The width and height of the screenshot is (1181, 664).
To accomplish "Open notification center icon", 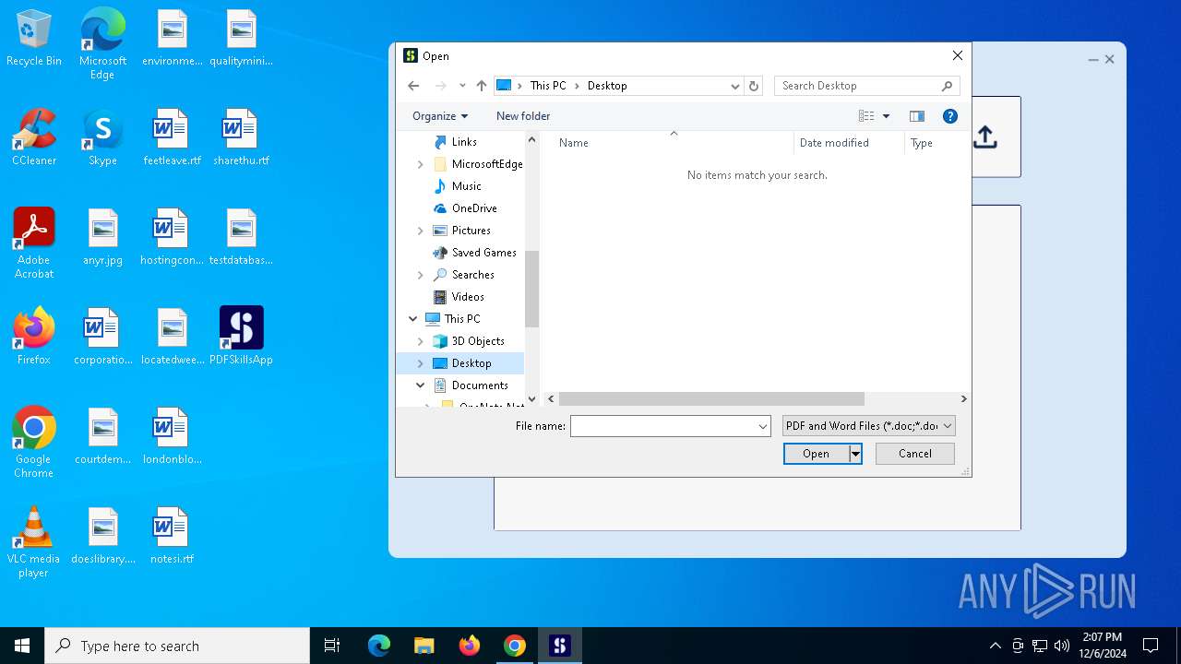I will [1151, 646].
